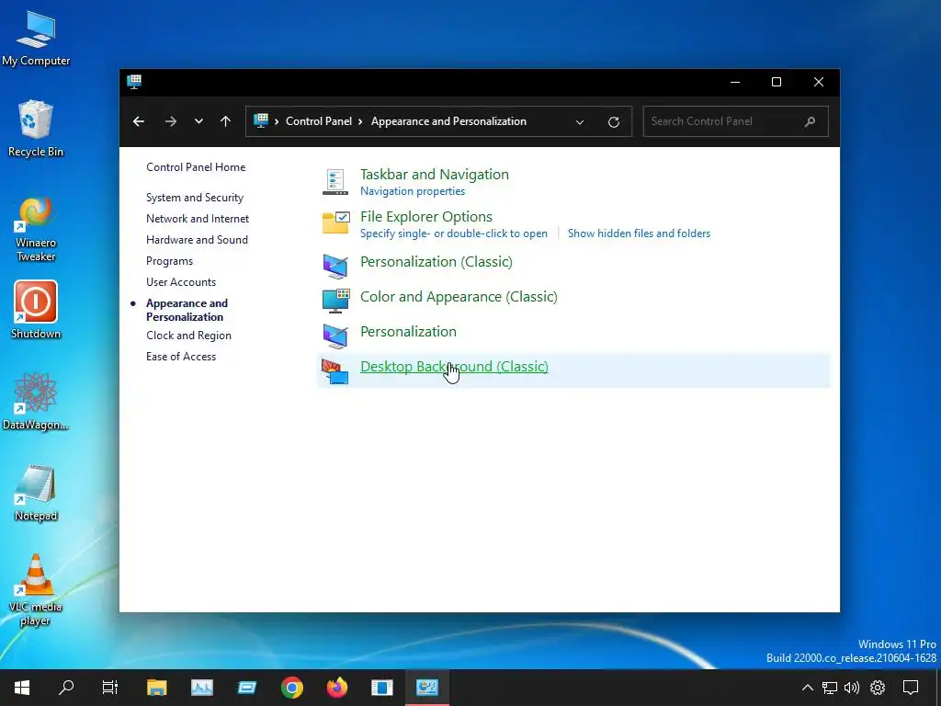Open Hardware and Sound category
The image size is (941, 706).
[197, 240]
